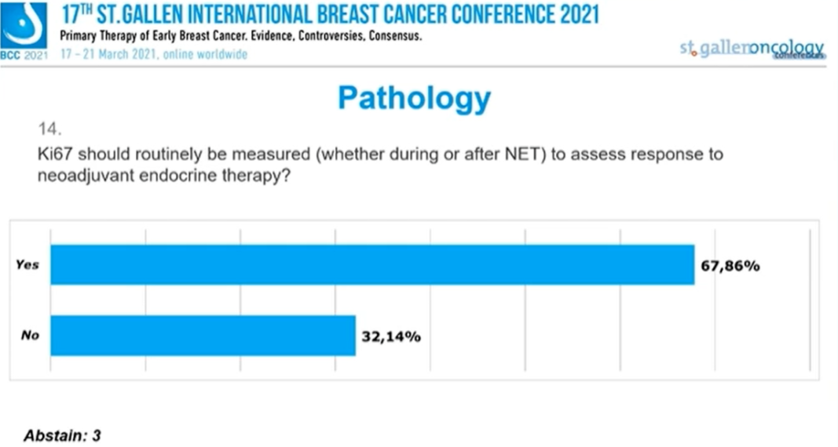Click the Pathology slide heading
Image resolution: width=838 pixels, height=447 pixels.
coord(414,100)
